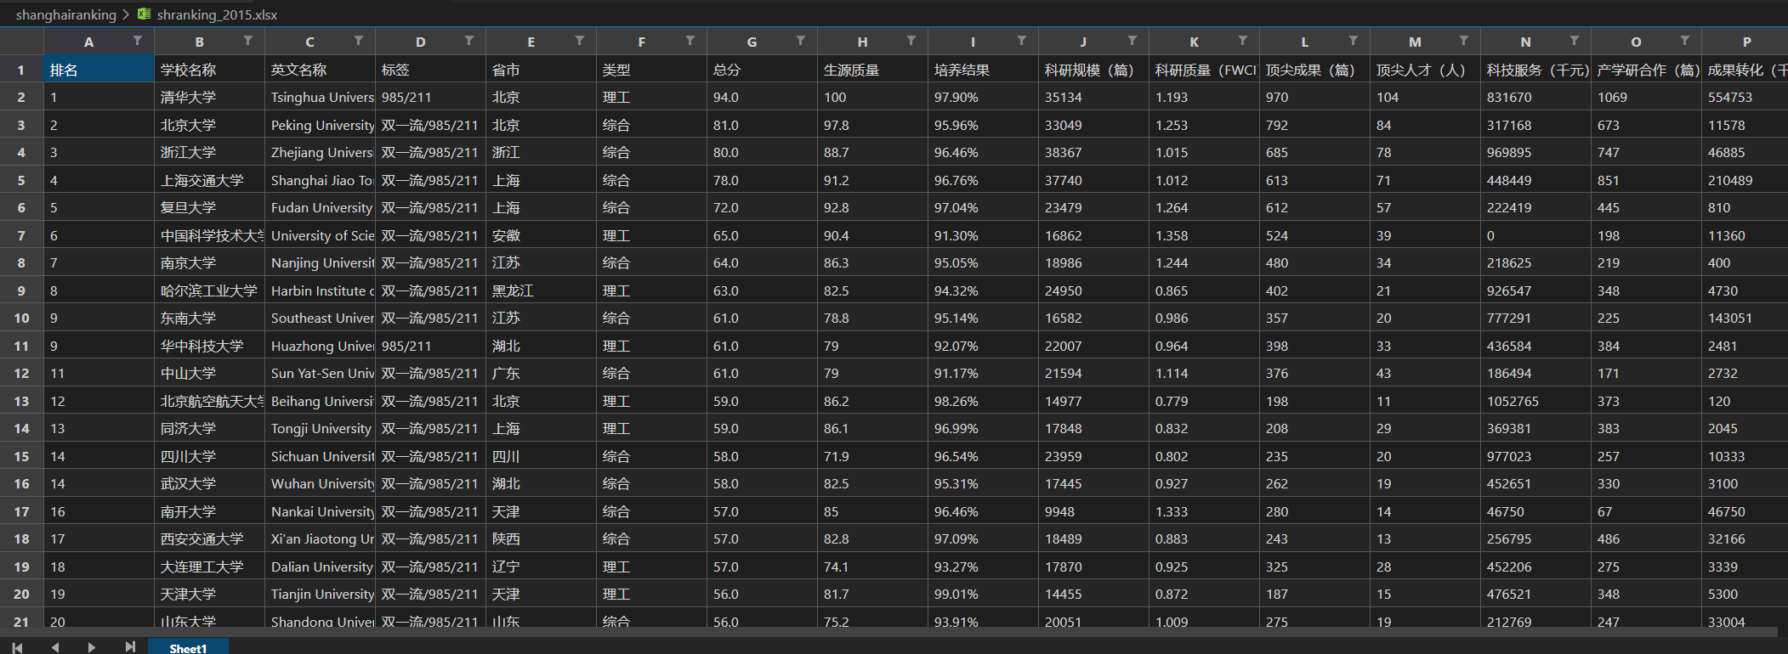Click the 上海交通大学 cell
This screenshot has height=654, width=1788.
pos(209,180)
